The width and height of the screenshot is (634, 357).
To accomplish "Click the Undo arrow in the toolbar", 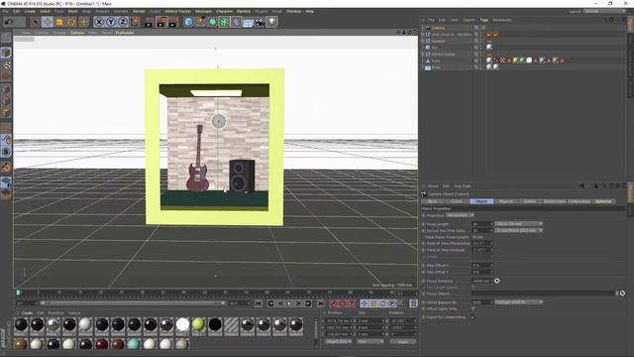I will pos(9,22).
